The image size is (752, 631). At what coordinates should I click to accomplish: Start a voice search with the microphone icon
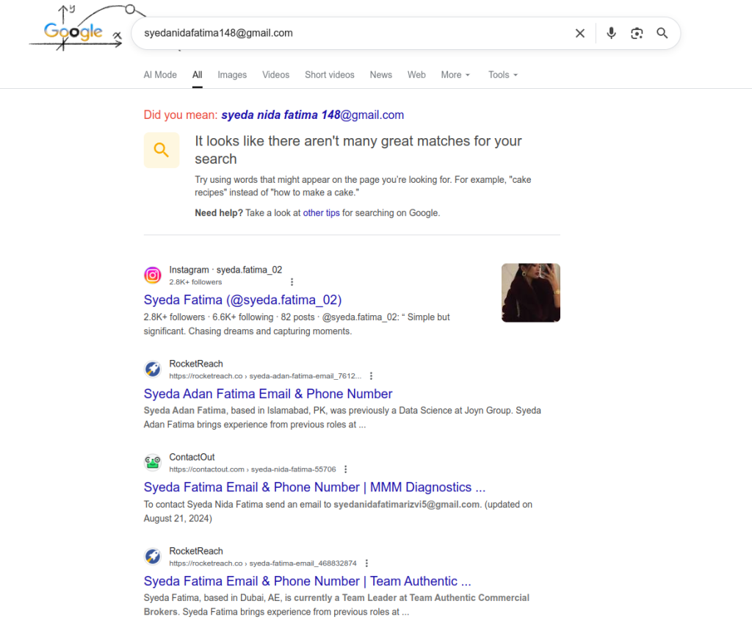(611, 33)
